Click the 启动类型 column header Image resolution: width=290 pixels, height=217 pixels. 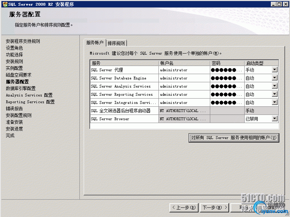pos(261,63)
